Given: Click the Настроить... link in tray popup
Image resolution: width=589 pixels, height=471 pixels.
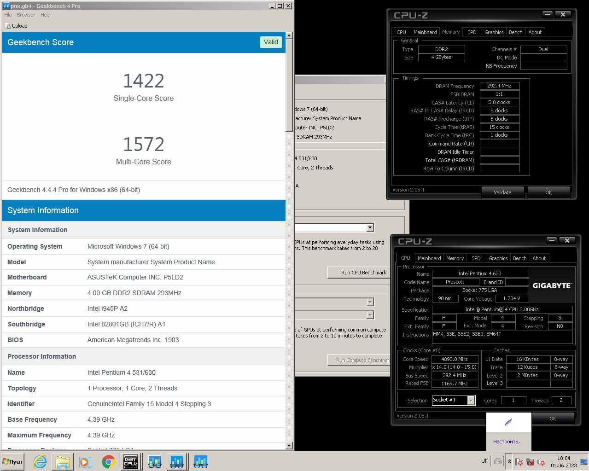Looking at the screenshot, I should point(508,442).
